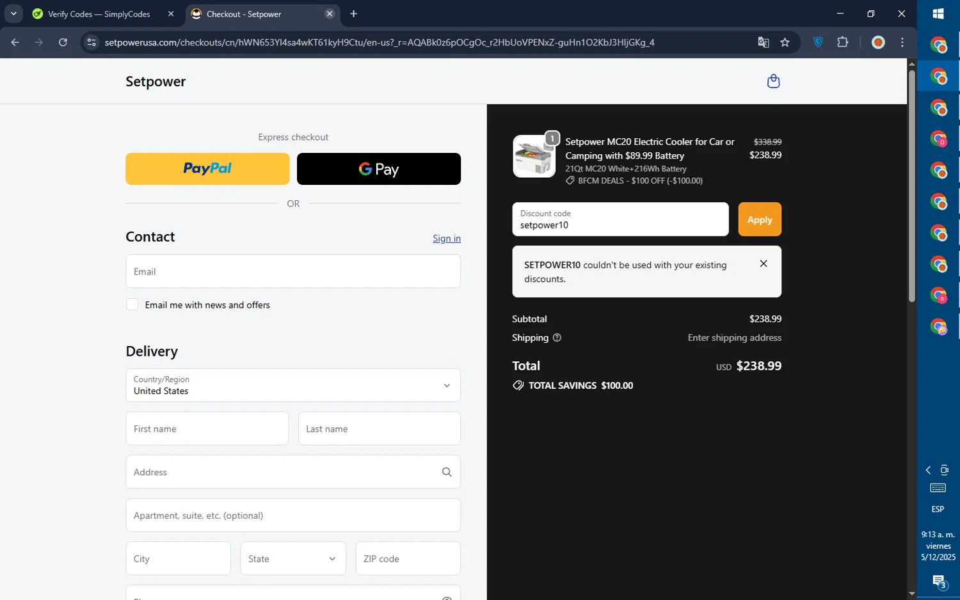960x600 pixels.
Task: Click the Shipping help question icon
Action: [x=557, y=338]
